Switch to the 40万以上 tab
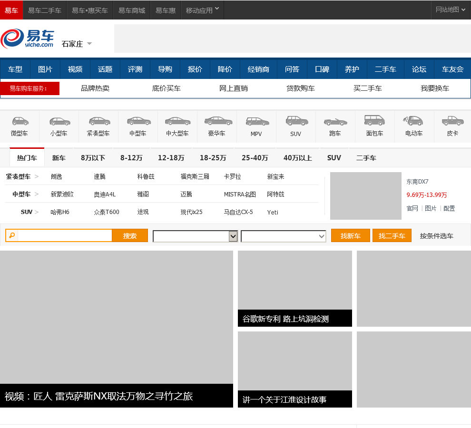471x428 pixels. click(297, 158)
